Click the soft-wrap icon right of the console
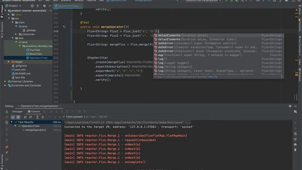The image size is (302, 170). [295, 134]
